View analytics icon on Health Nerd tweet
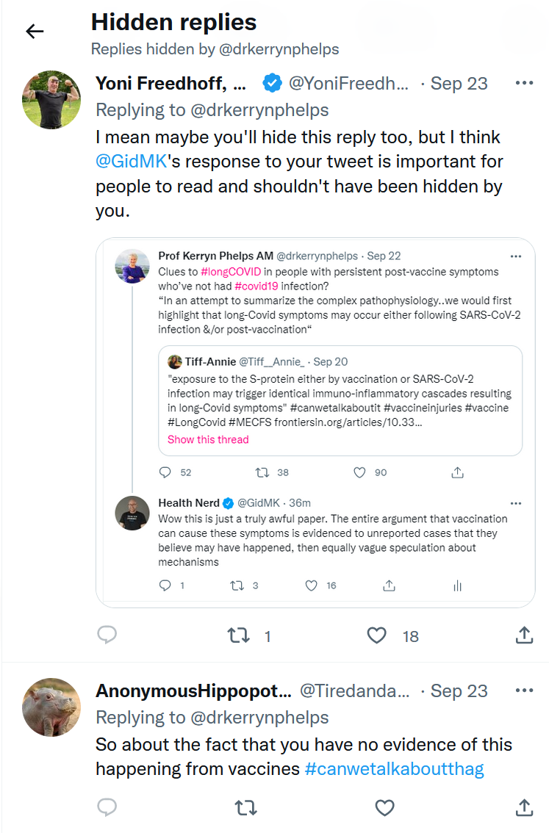 457,585
